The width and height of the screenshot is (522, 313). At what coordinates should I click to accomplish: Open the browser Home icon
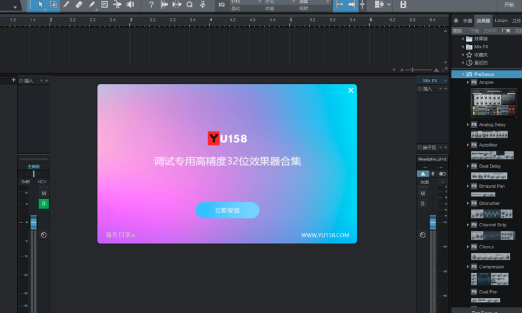pyautogui.click(x=456, y=21)
